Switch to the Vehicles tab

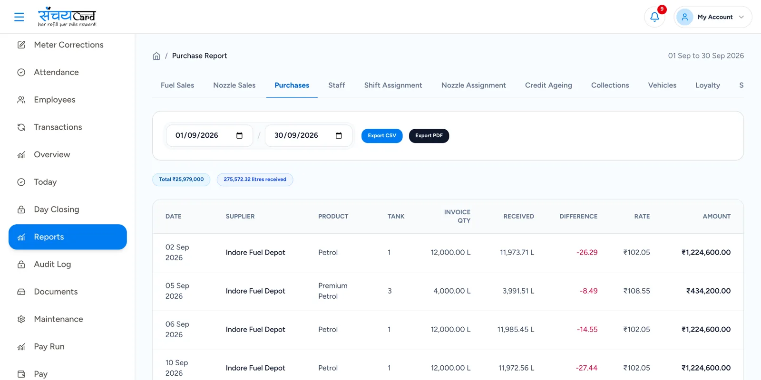(662, 85)
